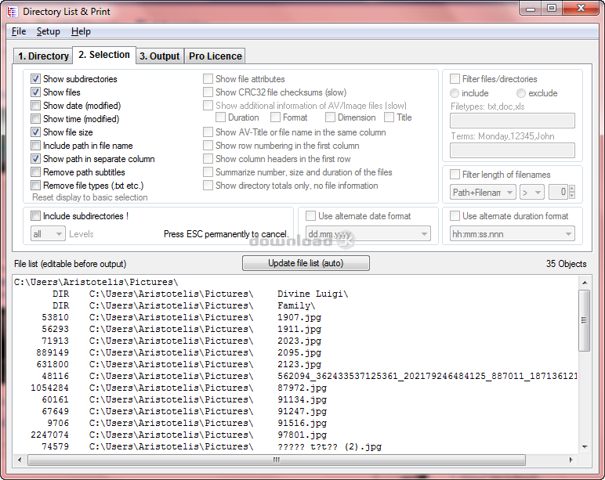Viewport: 605px width, 480px height.
Task: Check Use alternate duration format
Action: [455, 216]
